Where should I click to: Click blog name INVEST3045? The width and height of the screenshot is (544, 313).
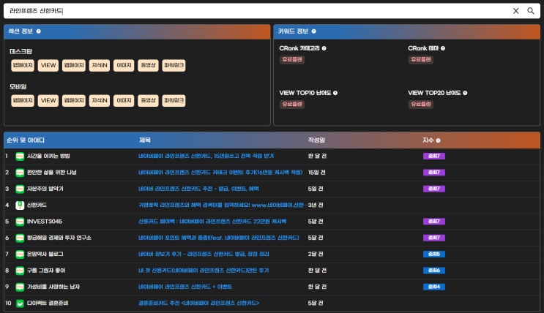pos(45,221)
